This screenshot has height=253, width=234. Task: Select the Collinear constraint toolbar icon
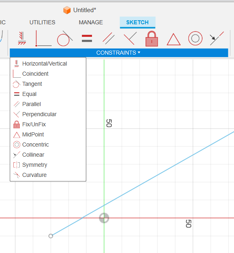(x=217, y=38)
